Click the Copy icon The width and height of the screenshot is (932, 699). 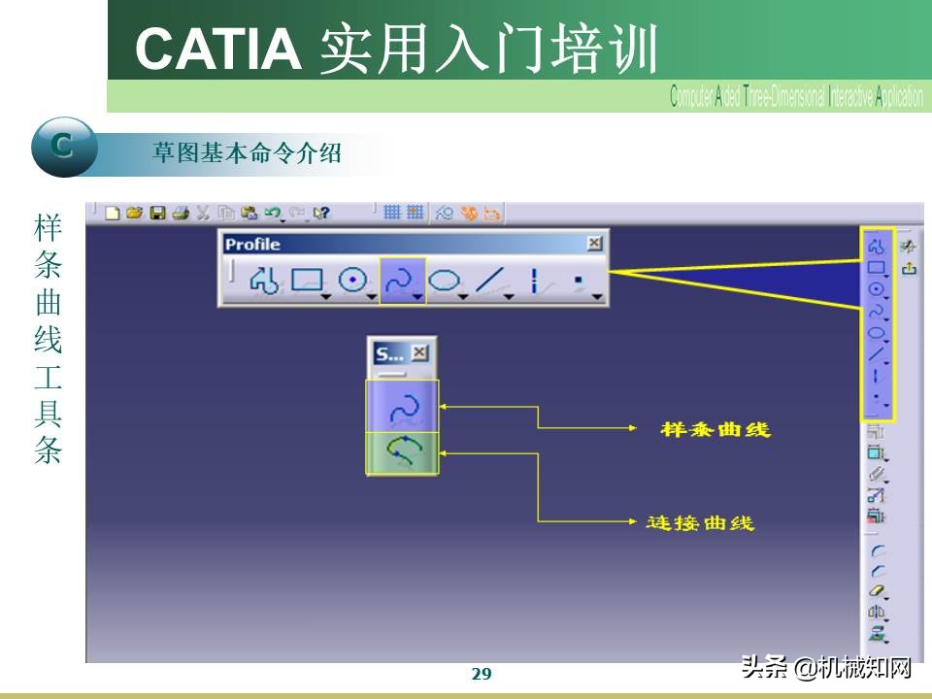226,213
